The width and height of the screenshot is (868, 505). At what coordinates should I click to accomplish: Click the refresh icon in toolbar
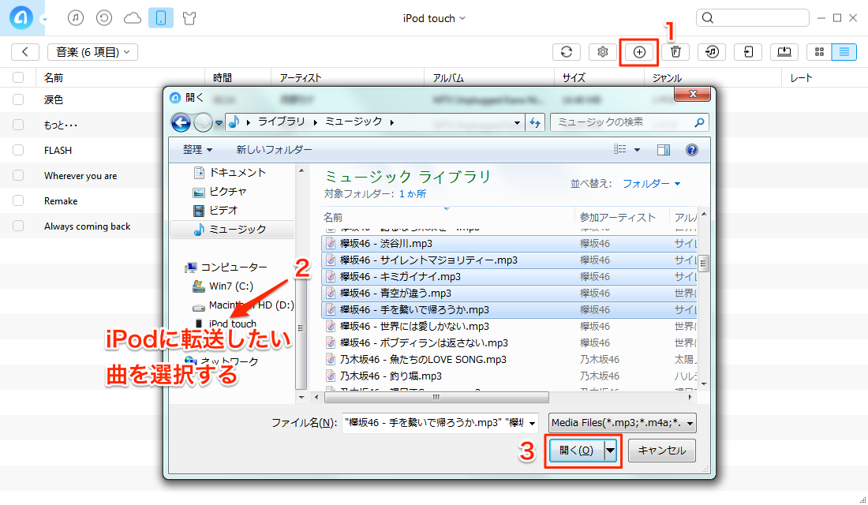567,52
